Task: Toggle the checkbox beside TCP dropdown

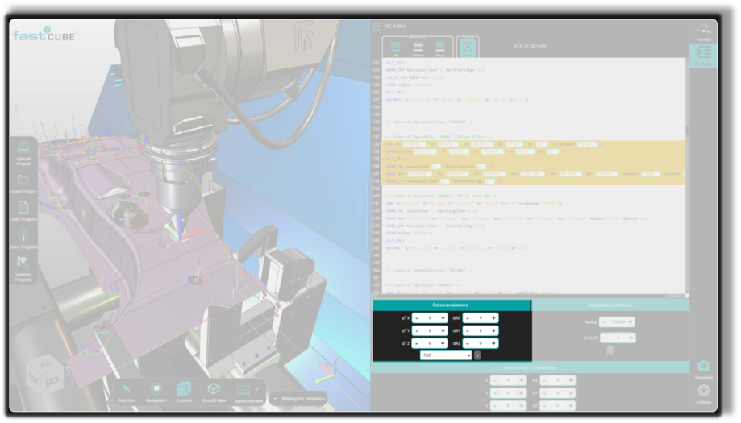Action: (477, 355)
